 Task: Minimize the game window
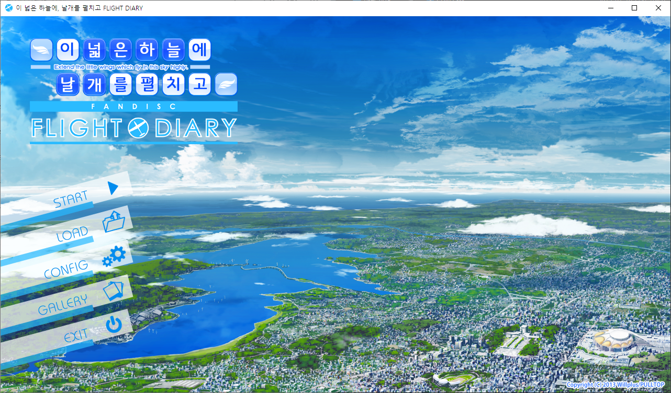tap(610, 8)
